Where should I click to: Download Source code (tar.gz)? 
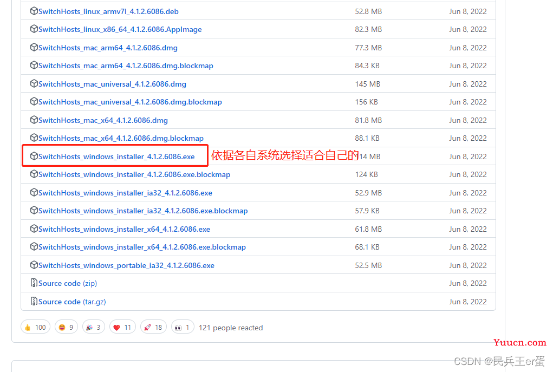pyautogui.click(x=72, y=302)
